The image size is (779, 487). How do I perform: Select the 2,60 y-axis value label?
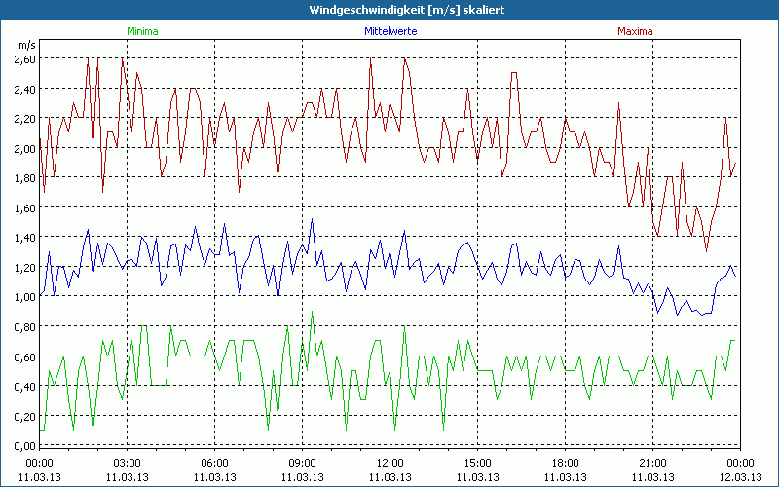tap(25, 59)
